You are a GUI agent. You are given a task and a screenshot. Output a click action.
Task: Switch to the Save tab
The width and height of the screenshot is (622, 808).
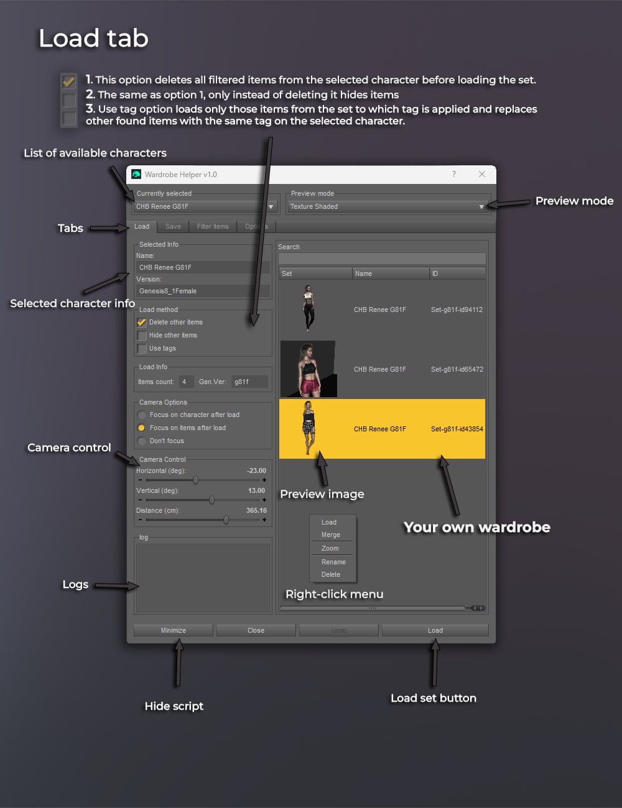pos(172,226)
